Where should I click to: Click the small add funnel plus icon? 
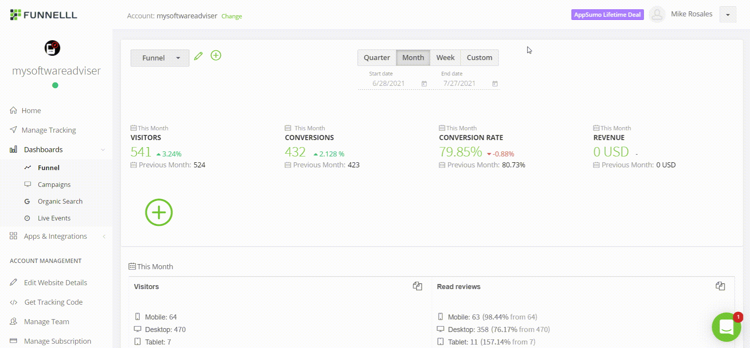[x=216, y=55]
